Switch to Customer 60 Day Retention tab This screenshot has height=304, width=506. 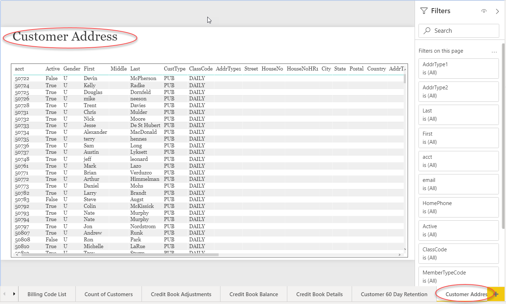[394, 294]
